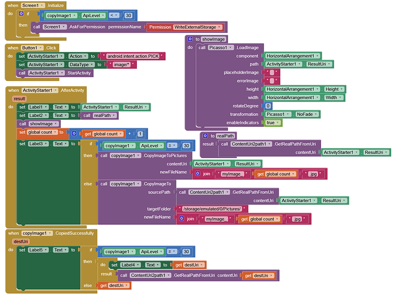Click the gear icon on the showImage procedure

click(190, 39)
